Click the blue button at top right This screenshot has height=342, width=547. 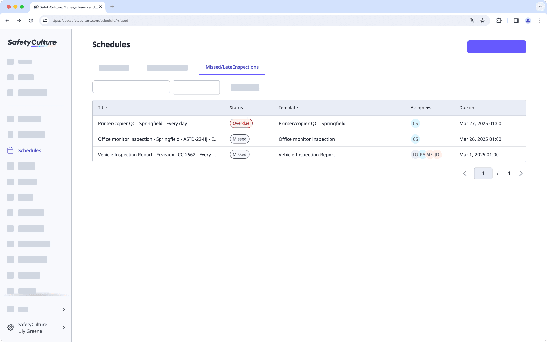click(x=496, y=47)
